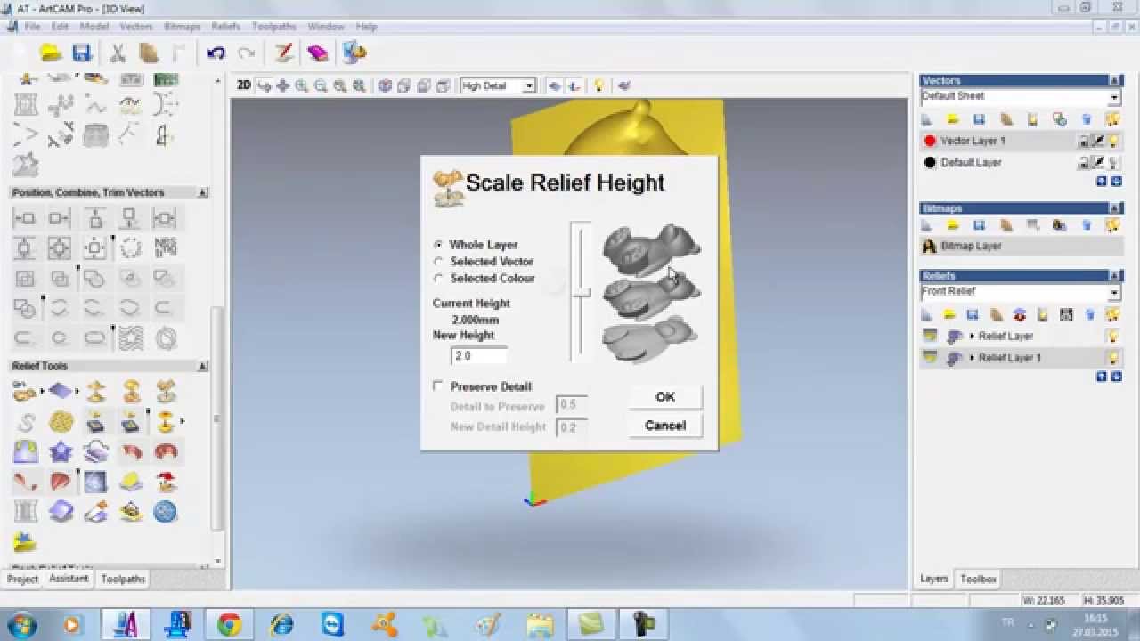Toggle visibility bulb of Relief Layer 1
1140x641 pixels.
(x=1112, y=357)
